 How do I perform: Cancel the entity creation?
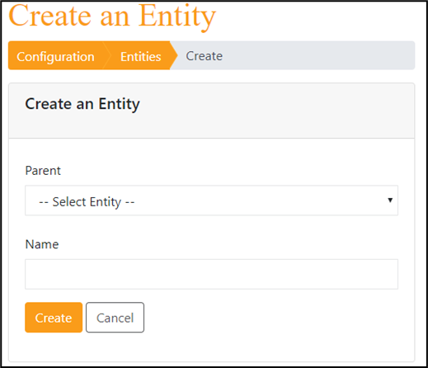[x=115, y=318]
